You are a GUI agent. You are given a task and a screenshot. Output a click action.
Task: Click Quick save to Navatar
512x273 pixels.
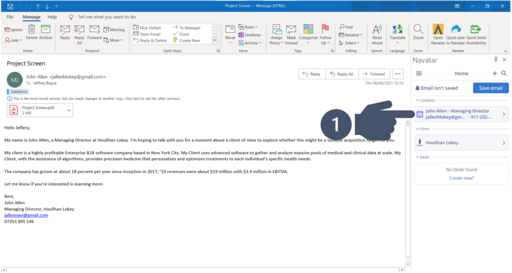pos(455,34)
